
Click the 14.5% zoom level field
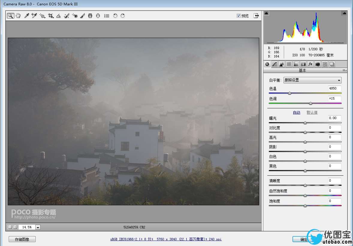pyautogui.click(x=27, y=227)
